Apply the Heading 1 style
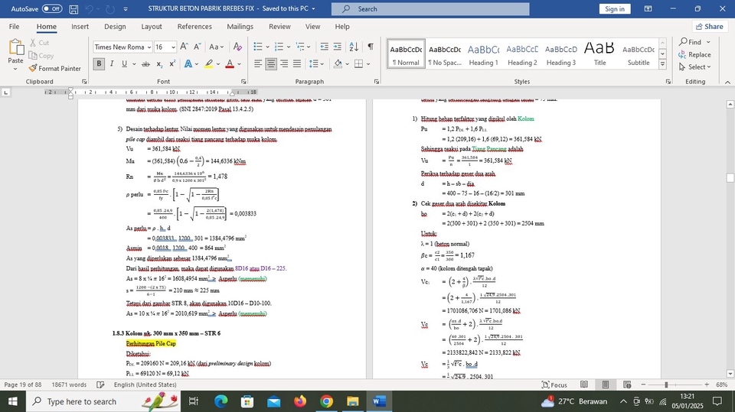 coord(483,54)
